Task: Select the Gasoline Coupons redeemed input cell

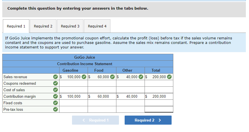Action: [x=73, y=83]
